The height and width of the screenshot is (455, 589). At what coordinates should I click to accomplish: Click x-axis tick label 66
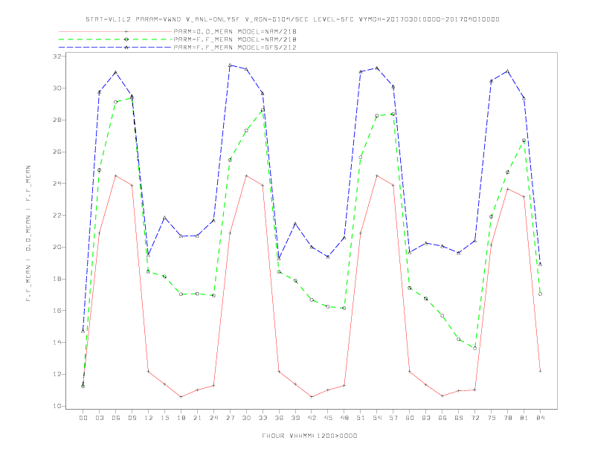point(442,418)
